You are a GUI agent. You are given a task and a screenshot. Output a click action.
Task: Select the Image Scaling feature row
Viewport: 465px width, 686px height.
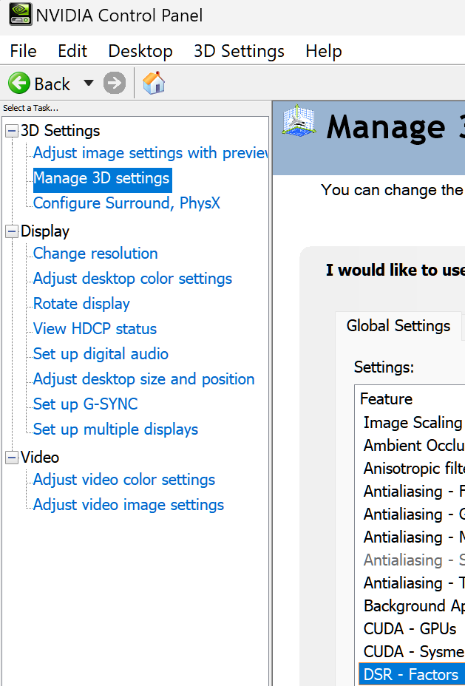click(x=412, y=423)
